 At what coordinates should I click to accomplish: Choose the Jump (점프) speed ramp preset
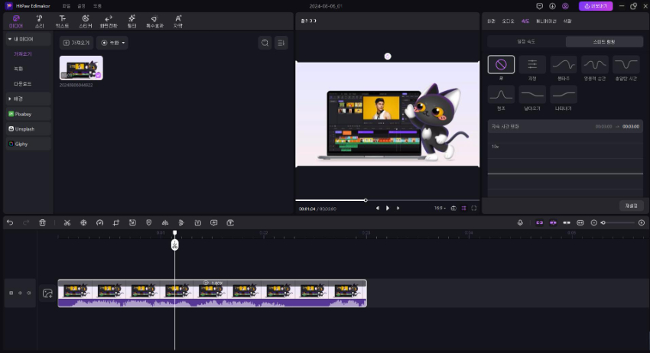[501, 95]
